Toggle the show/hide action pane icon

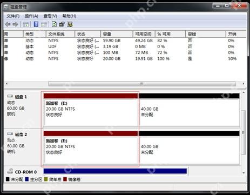coord(44,24)
